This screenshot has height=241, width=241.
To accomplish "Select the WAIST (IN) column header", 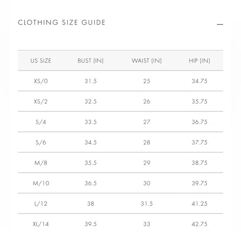I will pyautogui.click(x=147, y=61).
